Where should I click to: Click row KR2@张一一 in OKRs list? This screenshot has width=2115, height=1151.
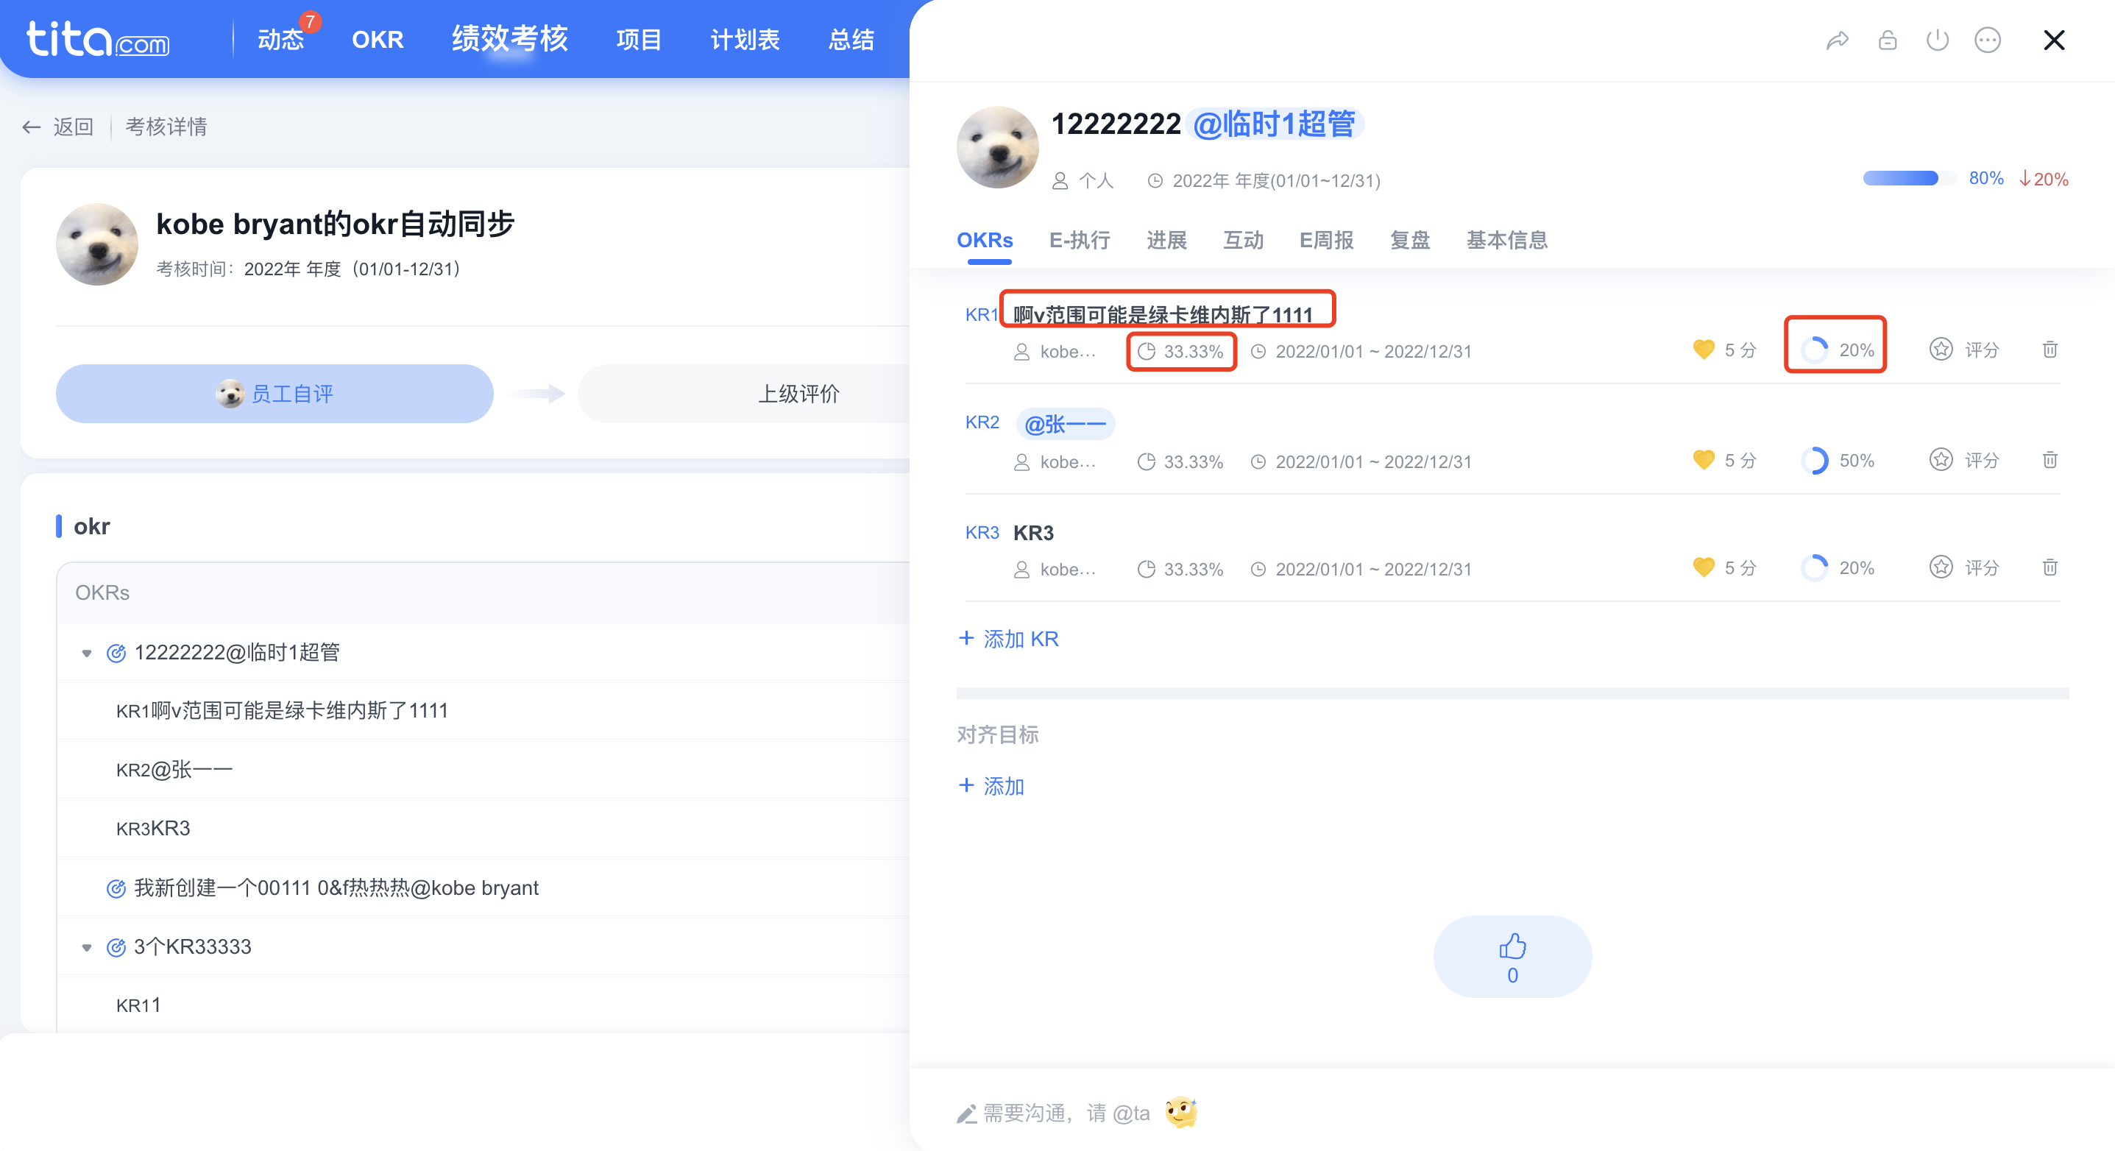(483, 770)
